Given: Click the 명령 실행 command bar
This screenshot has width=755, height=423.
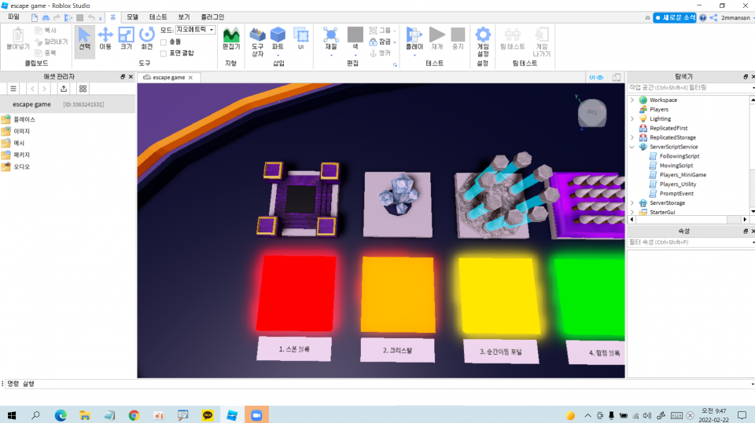Looking at the screenshot, I should point(376,384).
